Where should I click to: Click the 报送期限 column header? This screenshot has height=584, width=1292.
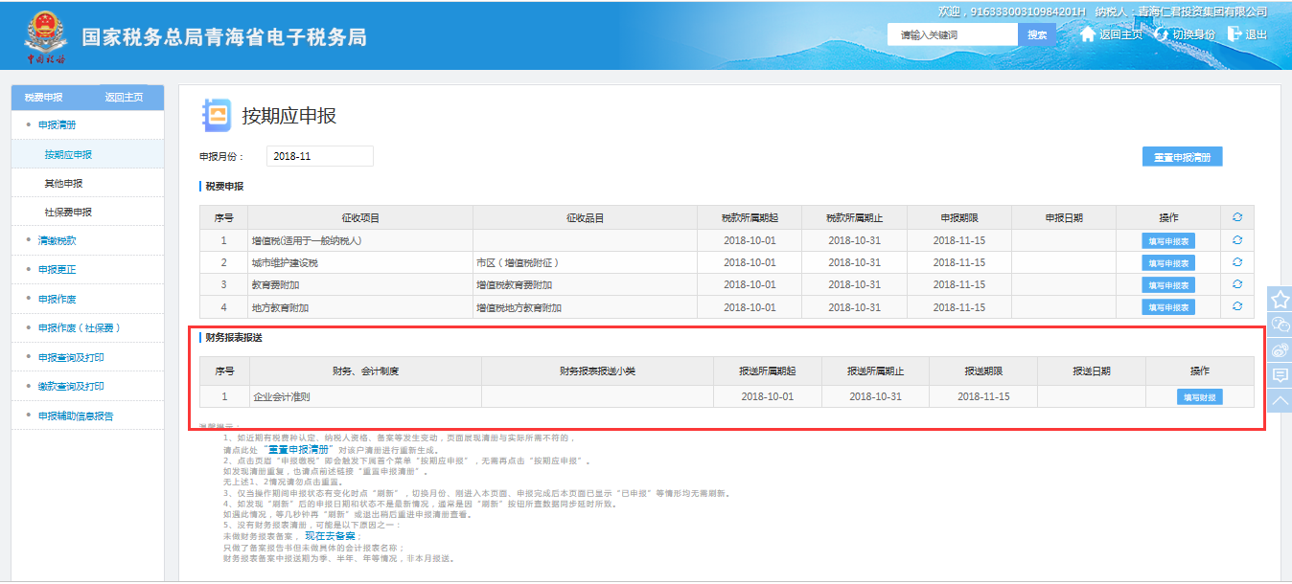click(x=983, y=371)
